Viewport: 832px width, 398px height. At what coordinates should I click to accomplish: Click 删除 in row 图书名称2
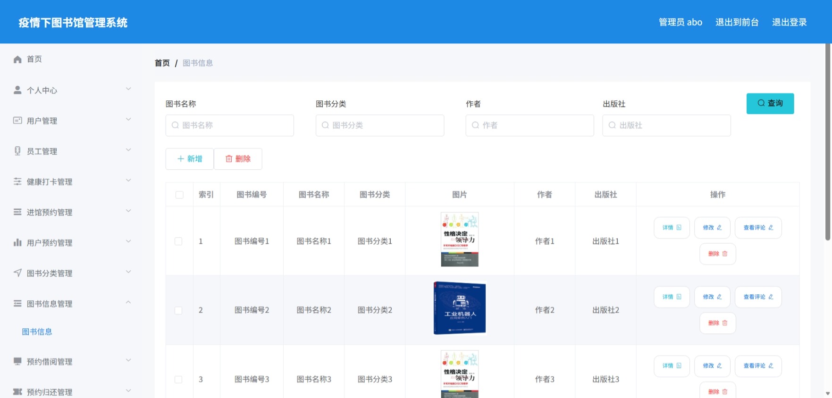[x=718, y=323]
